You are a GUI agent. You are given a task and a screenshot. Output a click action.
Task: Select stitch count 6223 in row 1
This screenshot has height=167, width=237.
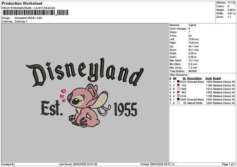[x=183, y=82]
